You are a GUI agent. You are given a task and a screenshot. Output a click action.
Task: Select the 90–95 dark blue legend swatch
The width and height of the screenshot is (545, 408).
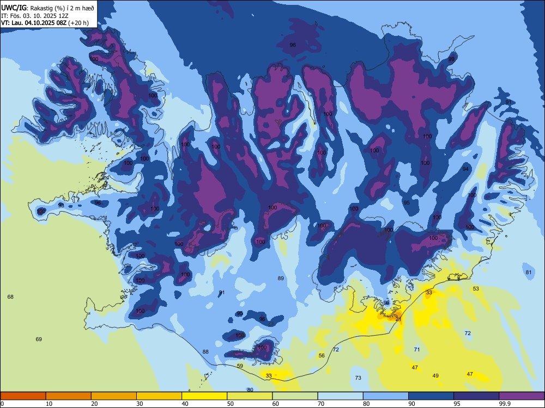[x=431, y=396]
